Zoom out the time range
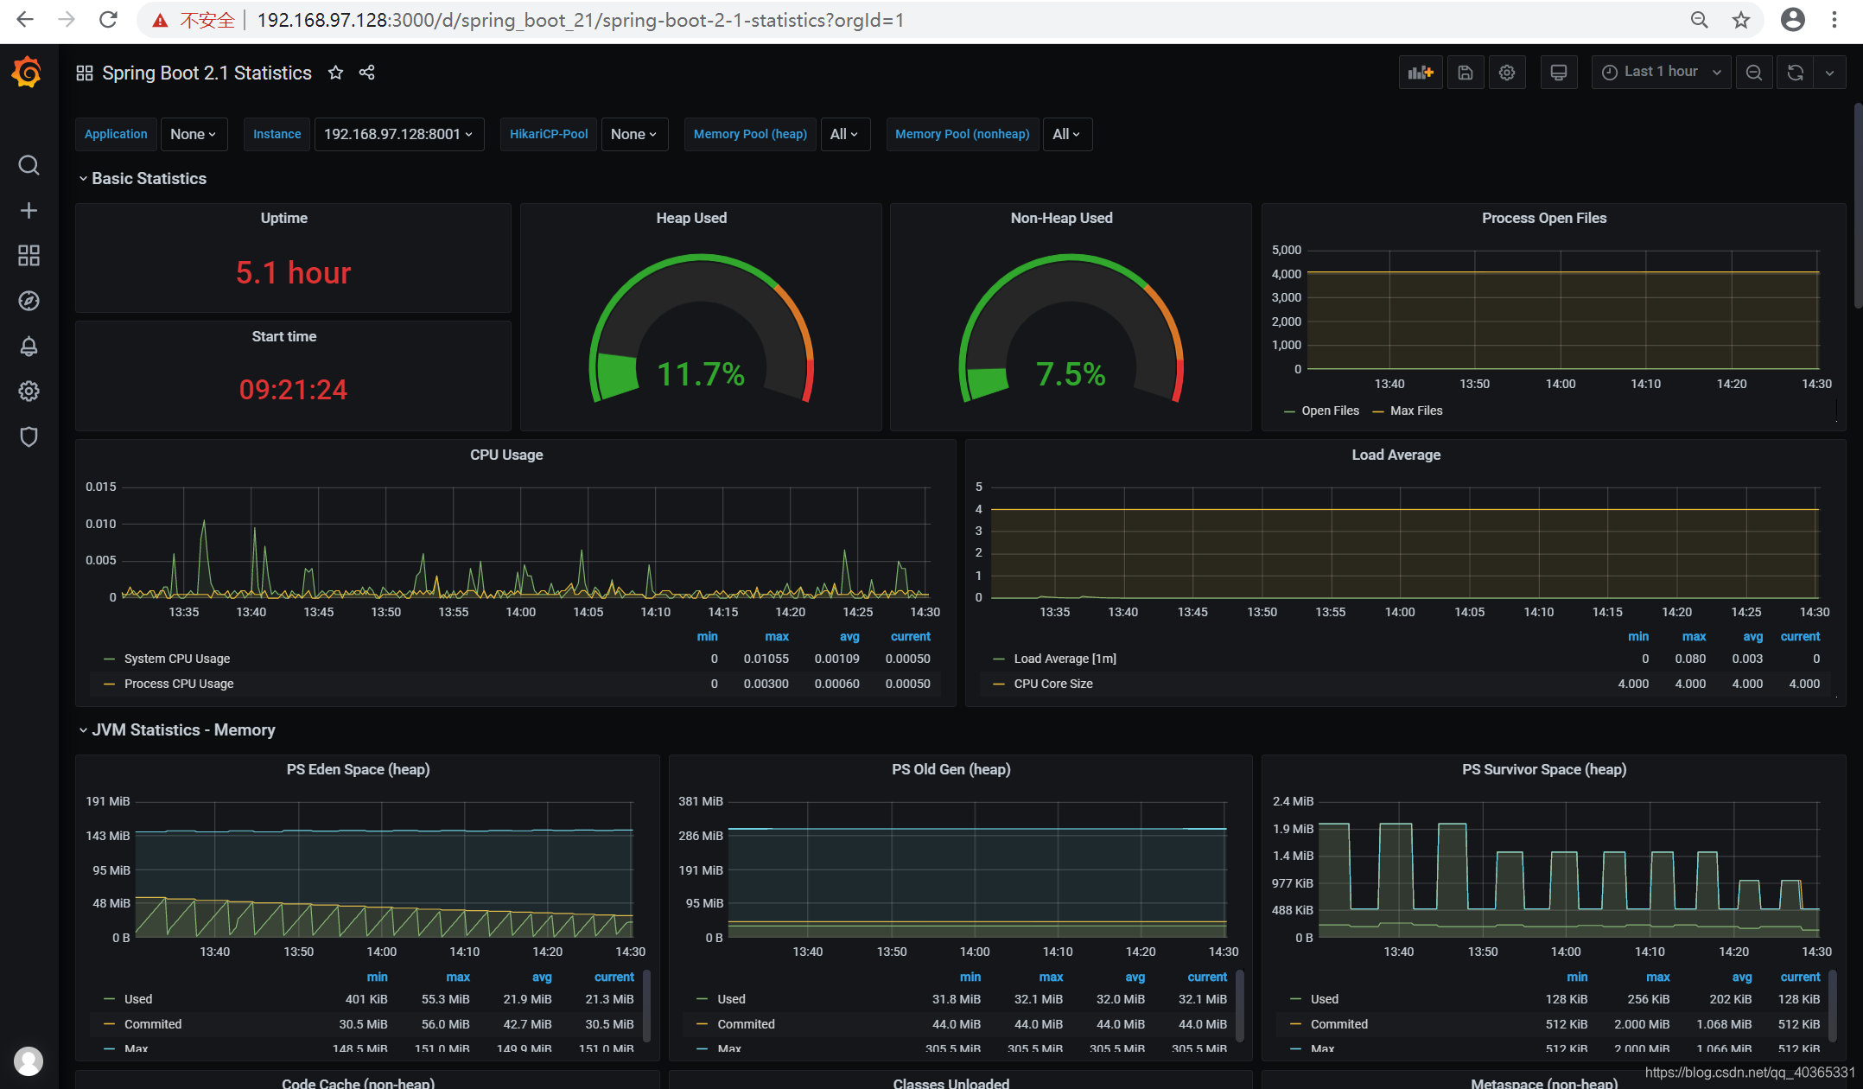This screenshot has width=1863, height=1089. [1754, 73]
